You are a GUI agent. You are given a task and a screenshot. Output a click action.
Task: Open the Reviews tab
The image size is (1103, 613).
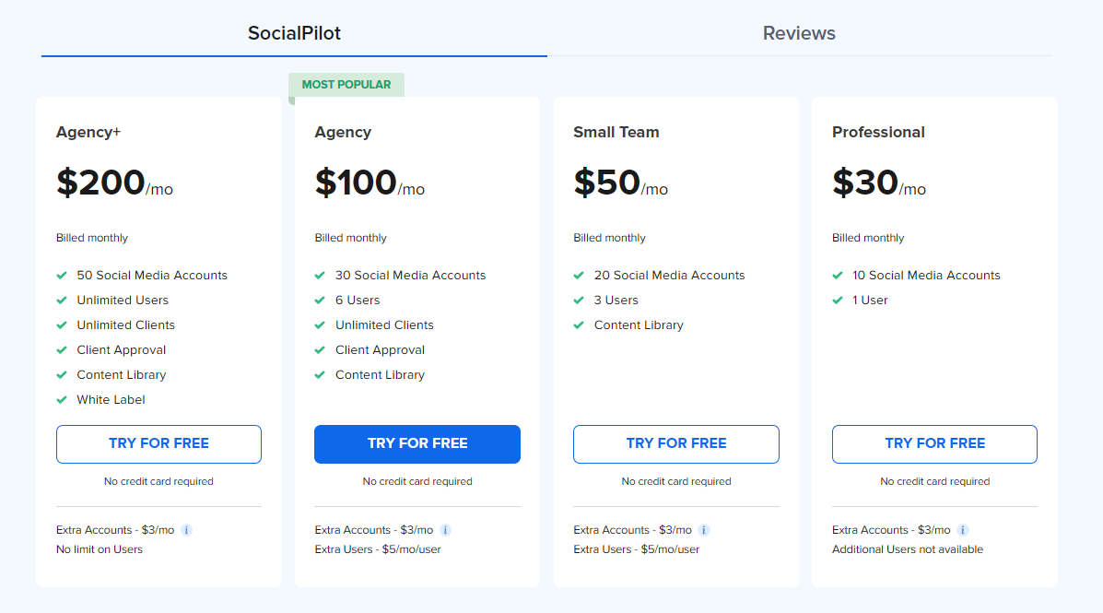click(799, 33)
